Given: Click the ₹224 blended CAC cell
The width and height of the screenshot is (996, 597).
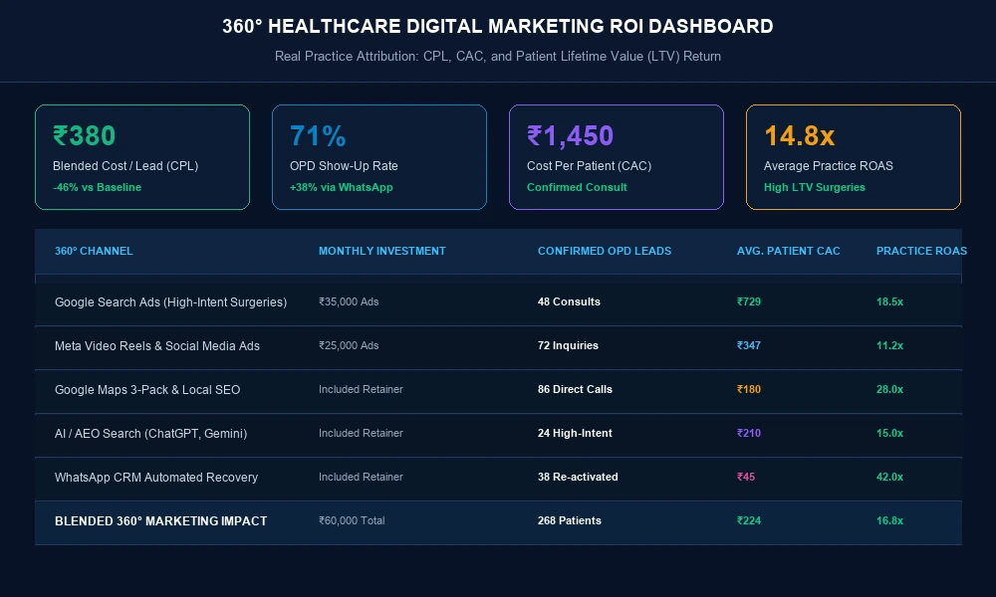Looking at the screenshot, I should [x=748, y=520].
